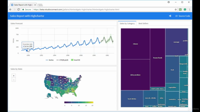200x112 pixels.
Task: Click the Sales Report with Highcharter title
Action: 27,16
